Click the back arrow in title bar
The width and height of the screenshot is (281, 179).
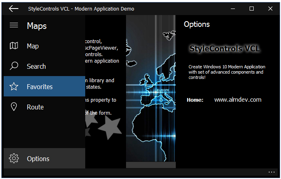click(x=13, y=9)
